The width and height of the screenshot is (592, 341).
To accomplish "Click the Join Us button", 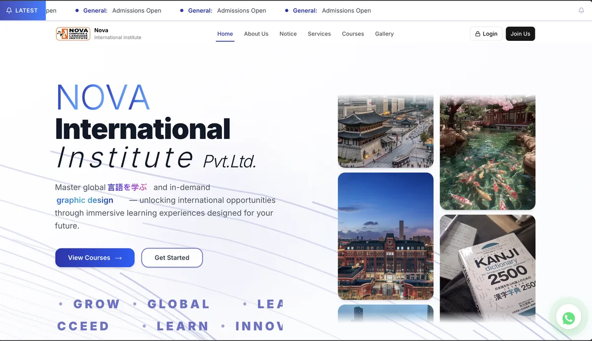I will (520, 34).
